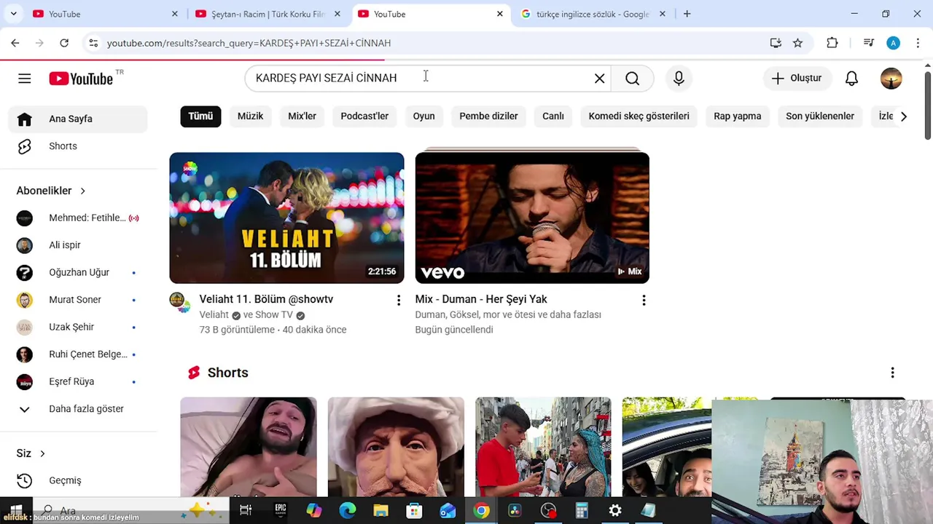View site information icon in address bar

(93, 43)
